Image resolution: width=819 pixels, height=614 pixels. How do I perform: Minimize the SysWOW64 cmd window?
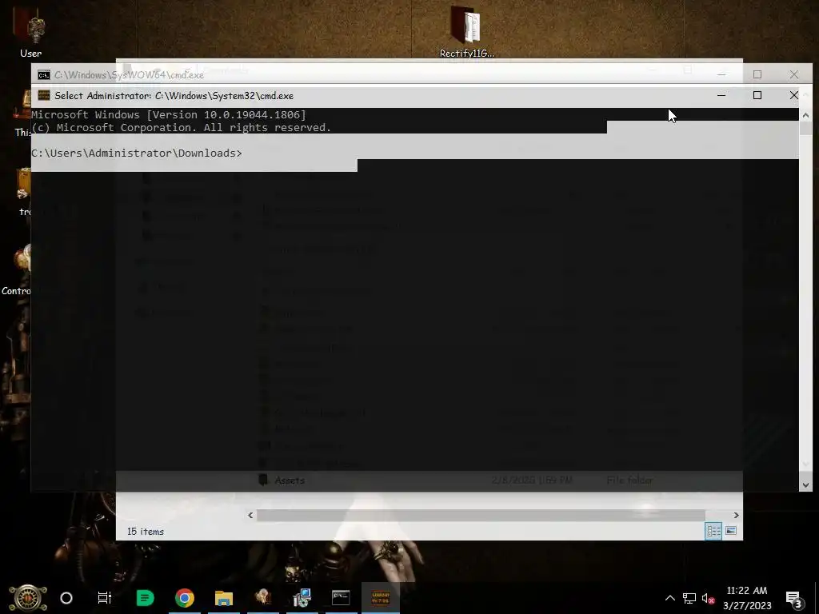721,74
